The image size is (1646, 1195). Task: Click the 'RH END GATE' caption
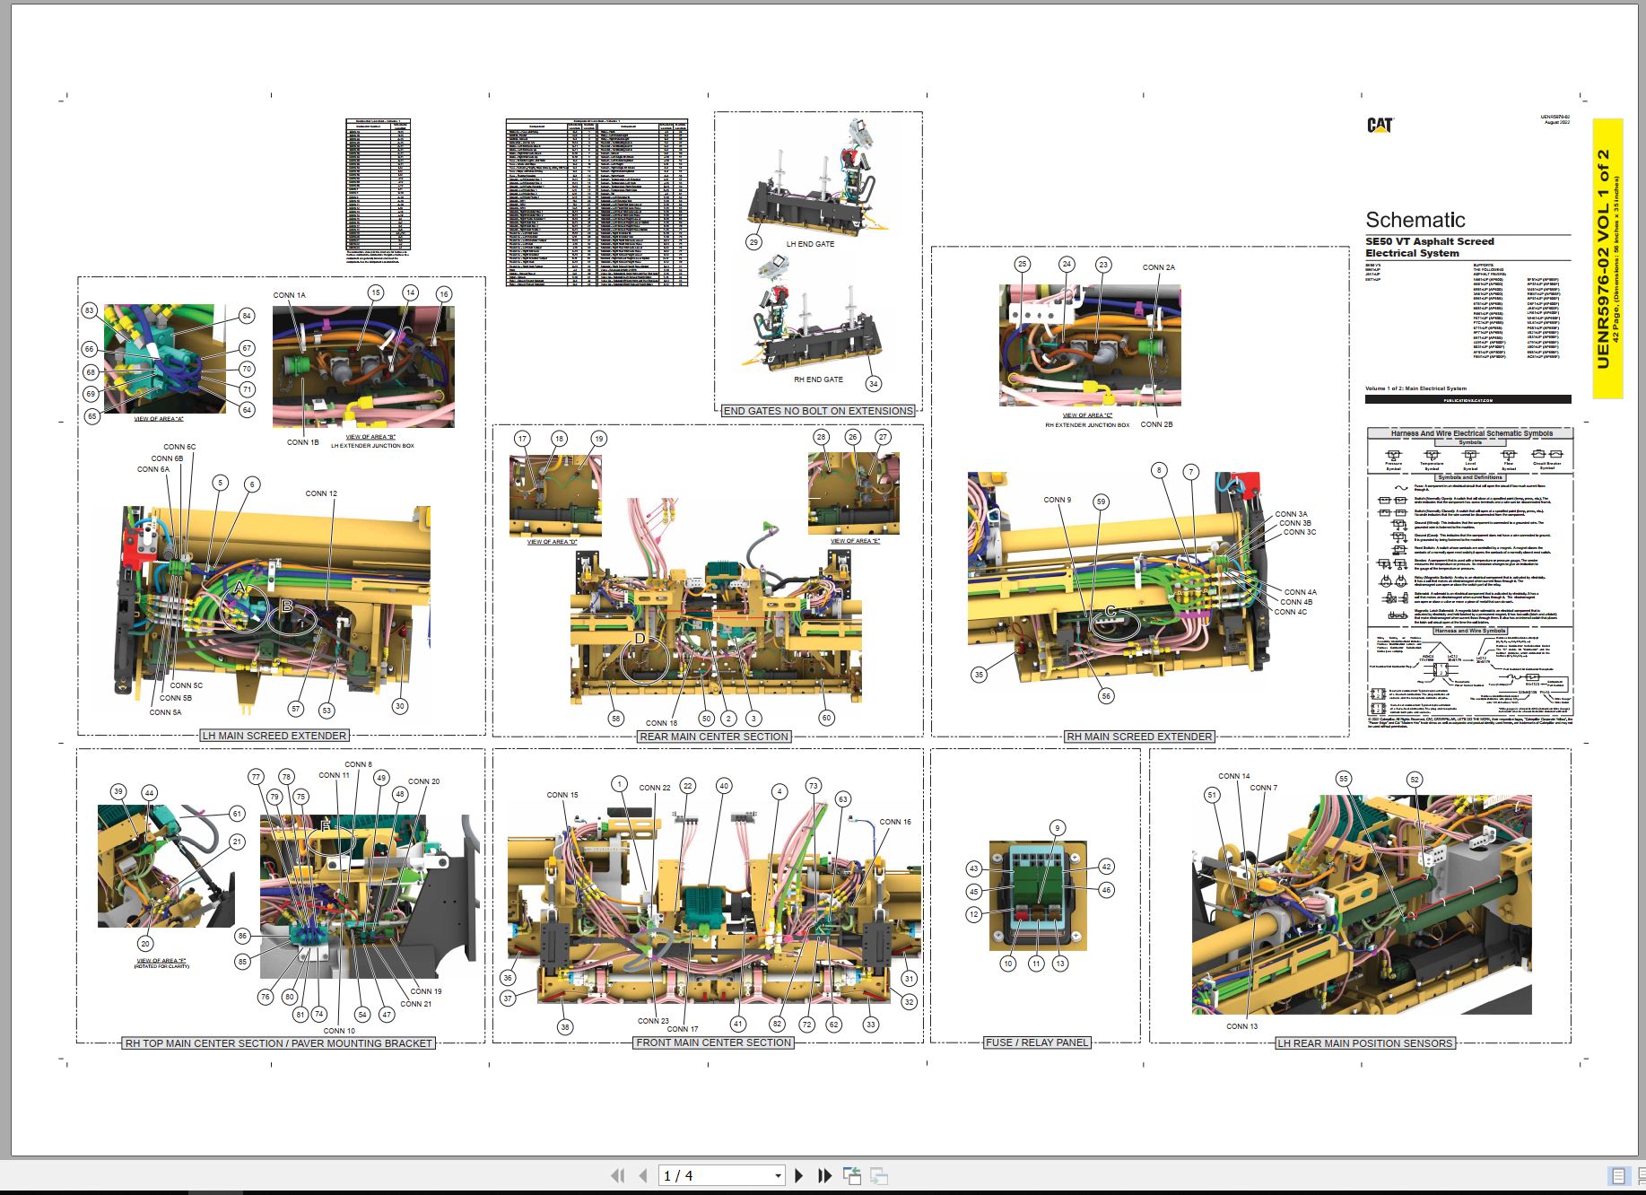818,379
